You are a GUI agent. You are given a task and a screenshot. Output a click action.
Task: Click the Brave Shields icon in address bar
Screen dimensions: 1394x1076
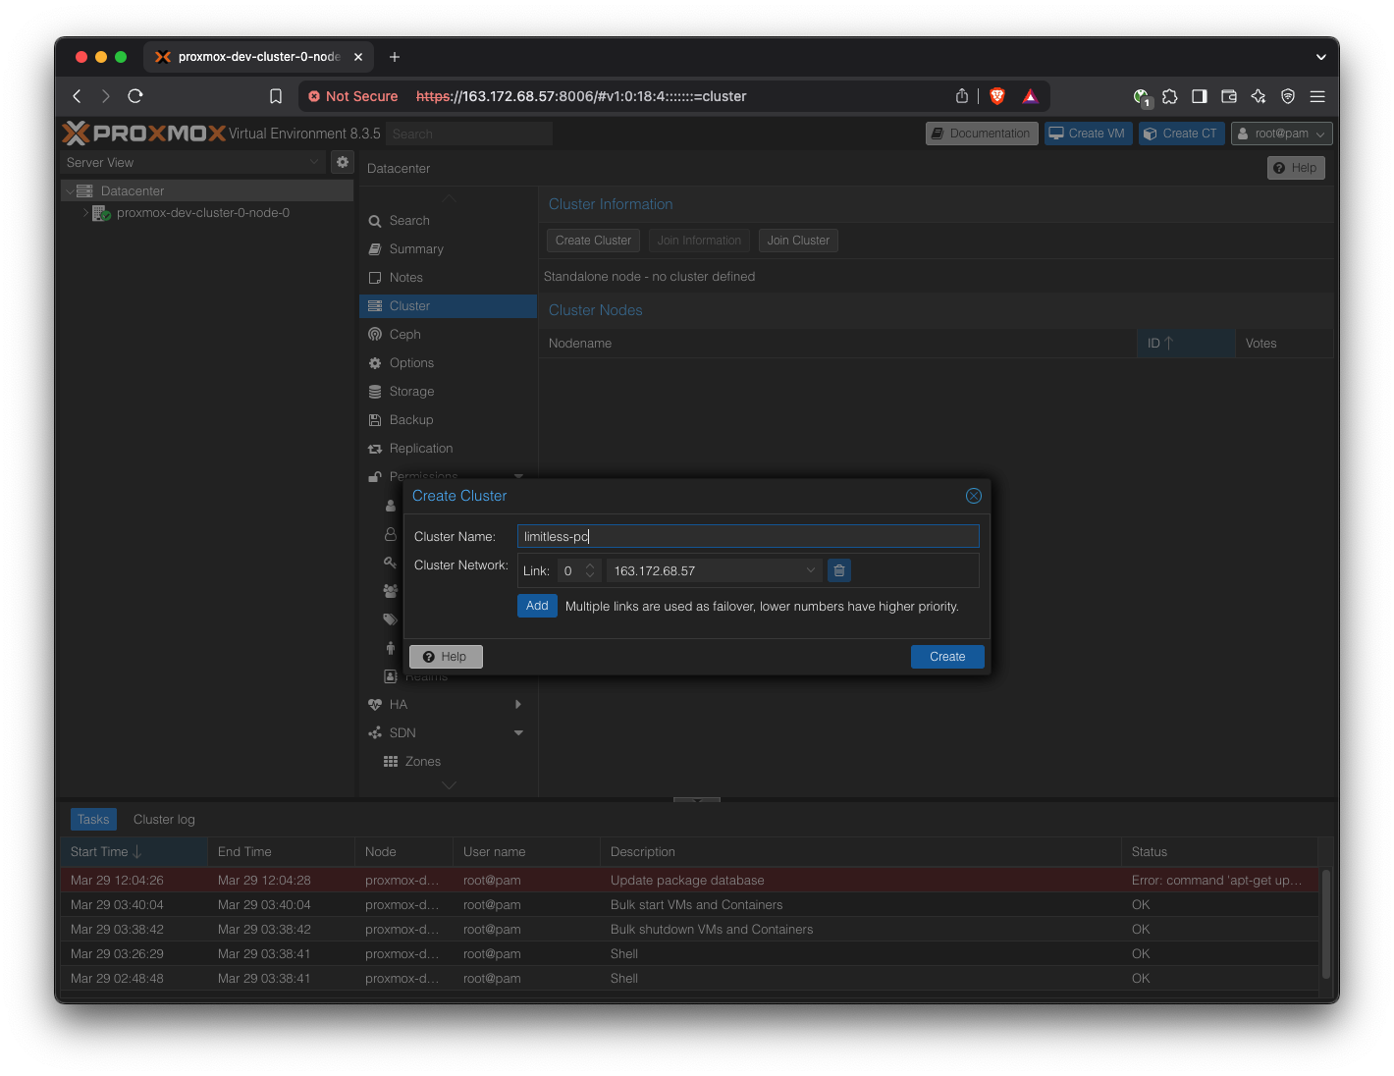[x=997, y=96]
